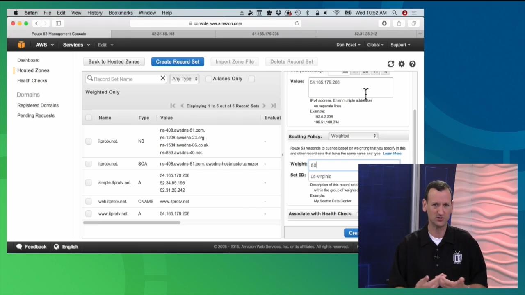Open settings gear in Route 53 console

pos(402,64)
